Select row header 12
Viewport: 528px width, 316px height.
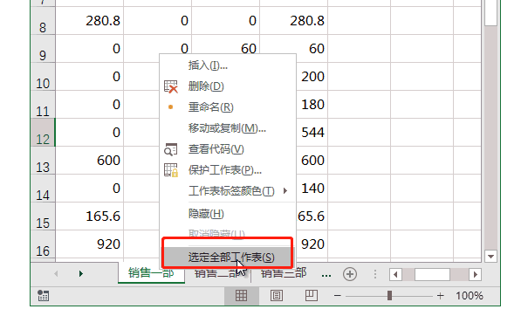point(43,133)
